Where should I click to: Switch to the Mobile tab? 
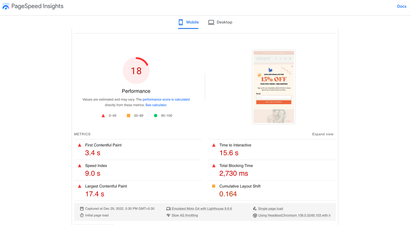188,22
